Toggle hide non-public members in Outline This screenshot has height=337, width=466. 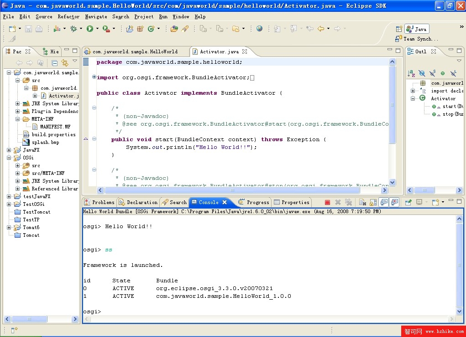tap(443, 73)
